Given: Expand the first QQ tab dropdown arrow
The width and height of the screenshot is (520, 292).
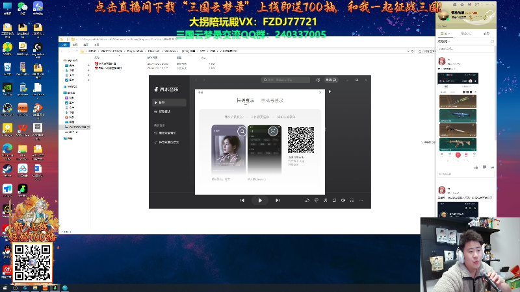Looking at the screenshot, I should pos(449,34).
